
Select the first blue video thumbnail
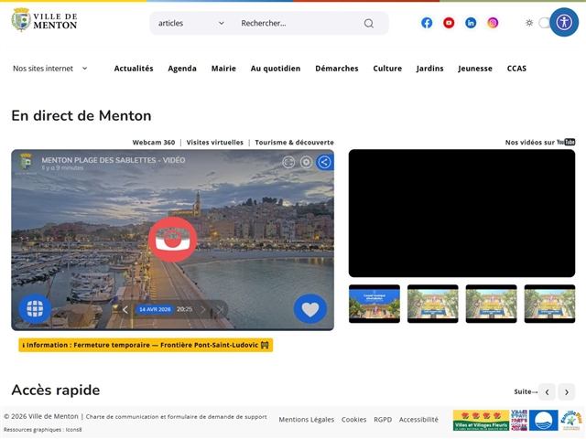coord(374,304)
